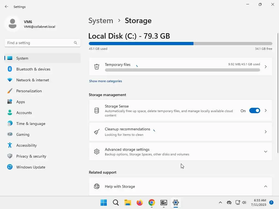Click the back arrow in Settings
The image size is (279, 209).
[7, 7]
